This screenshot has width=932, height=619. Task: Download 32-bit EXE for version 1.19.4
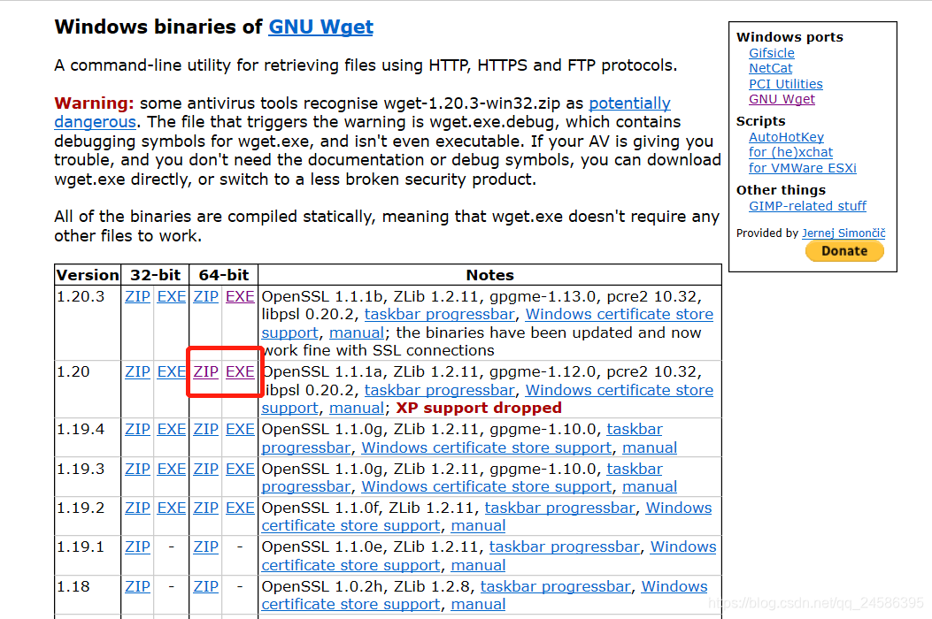pos(171,430)
